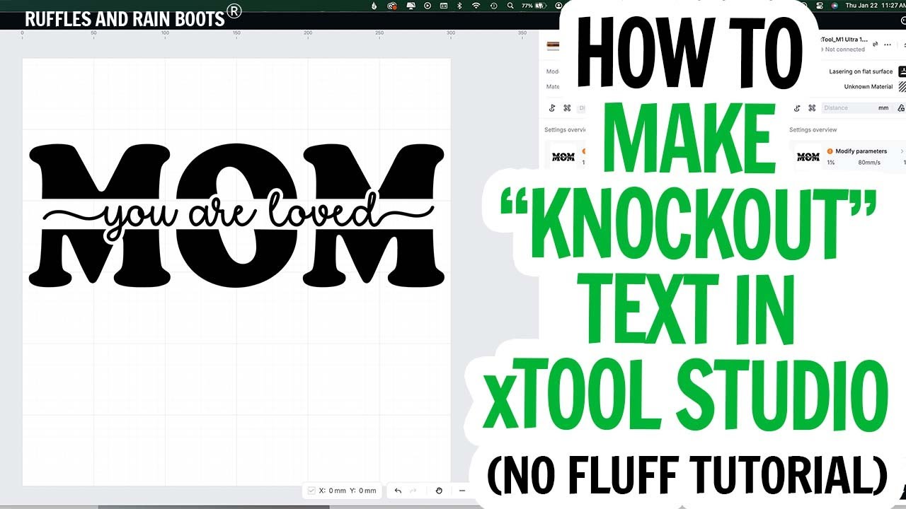
Task: Open the Unknown Material selector
Action: 868,87
